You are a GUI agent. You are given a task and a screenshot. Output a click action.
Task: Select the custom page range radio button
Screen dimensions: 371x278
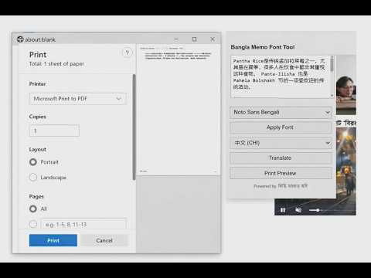[33, 224]
